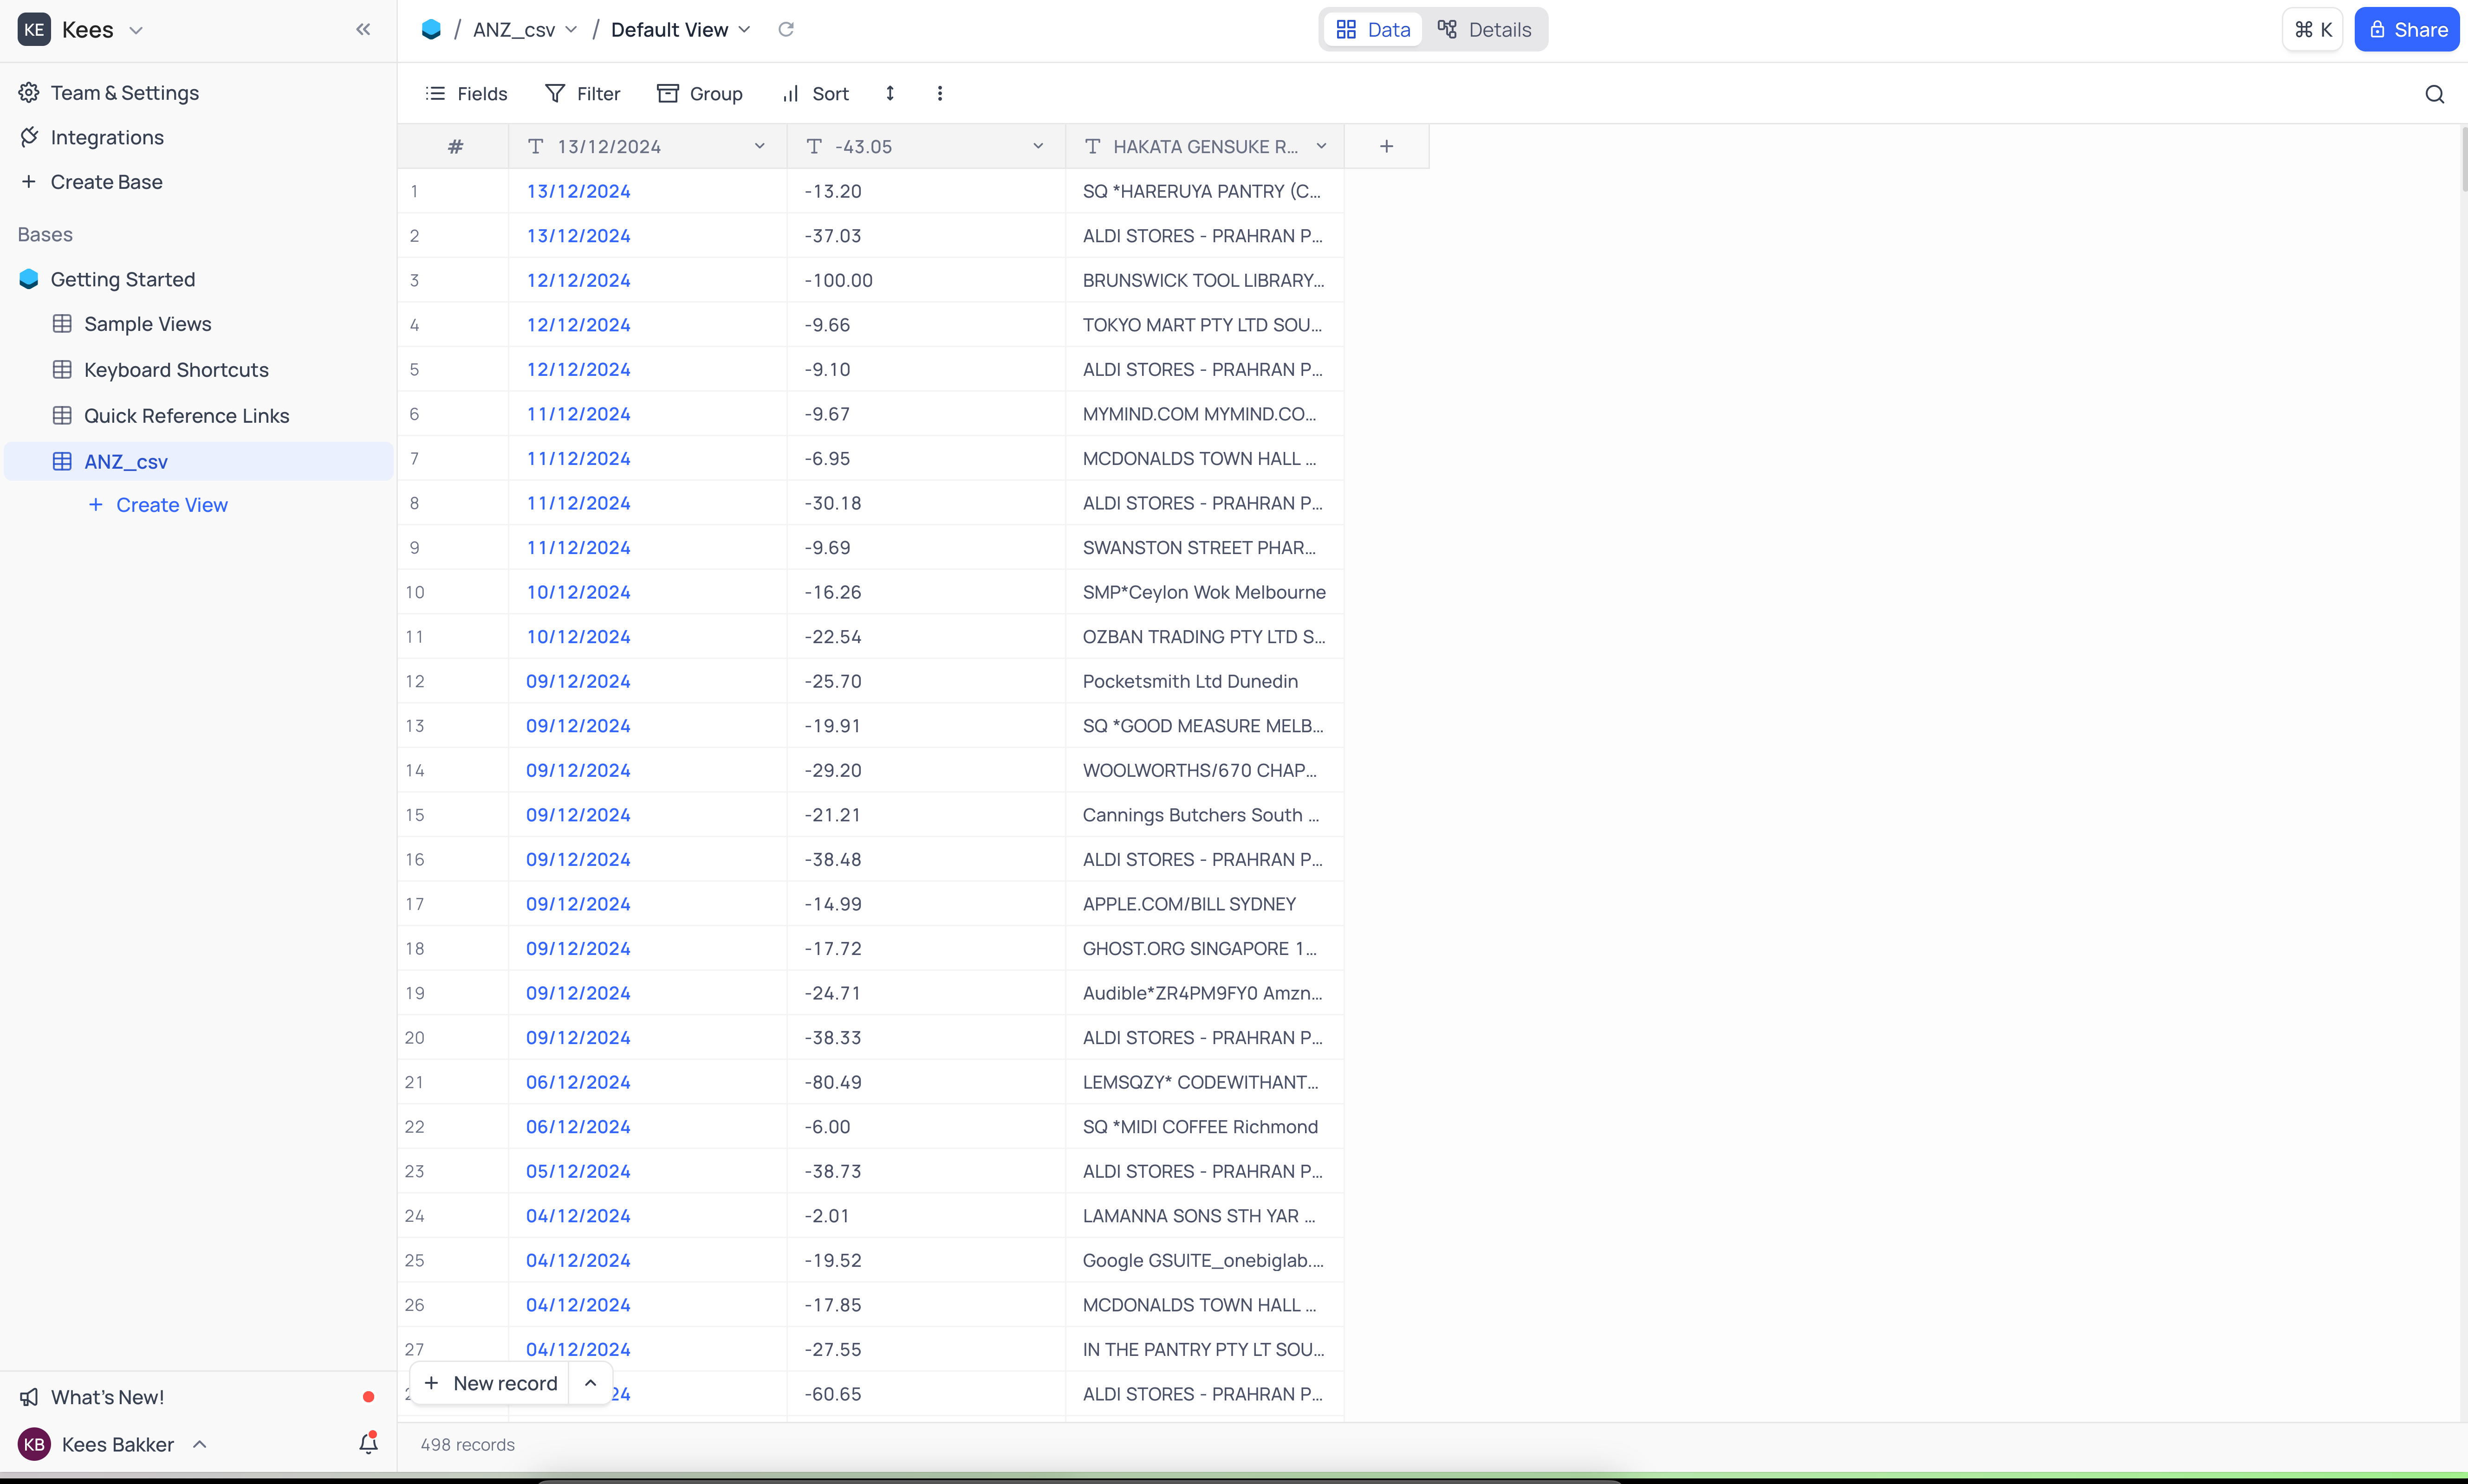
Task: Open the Sort menu
Action: coord(815,94)
